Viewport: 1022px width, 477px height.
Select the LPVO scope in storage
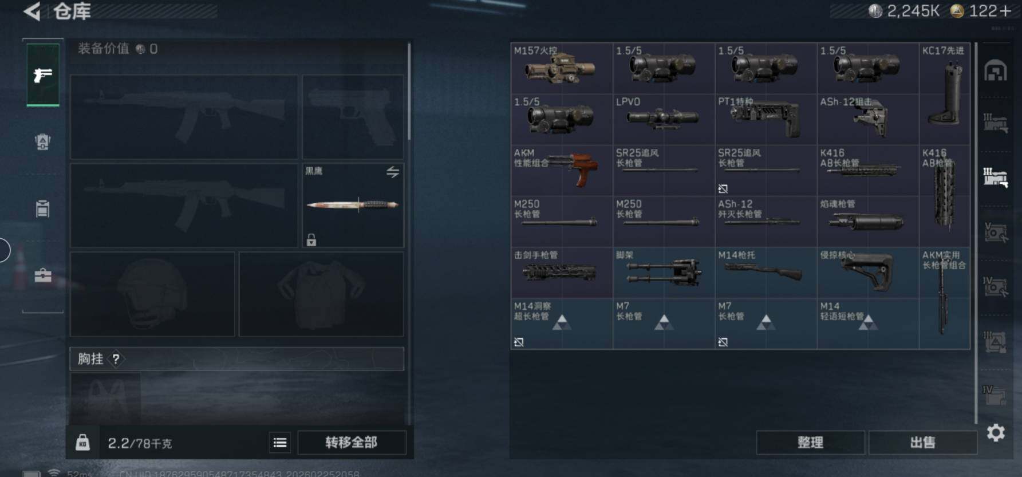pyautogui.click(x=663, y=119)
